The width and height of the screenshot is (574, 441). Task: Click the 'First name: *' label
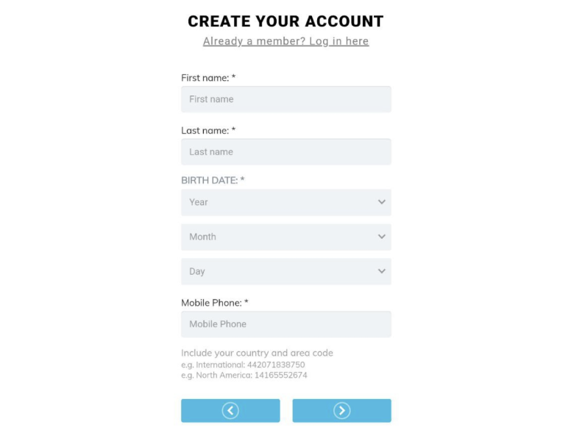[208, 78]
